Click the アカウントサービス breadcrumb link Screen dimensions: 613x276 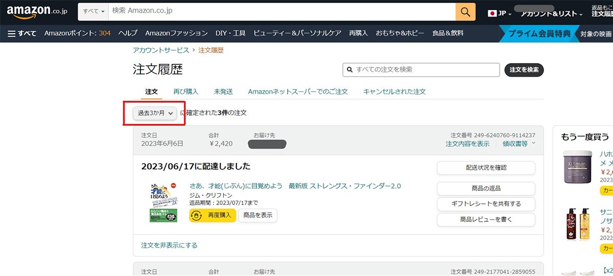(161, 50)
